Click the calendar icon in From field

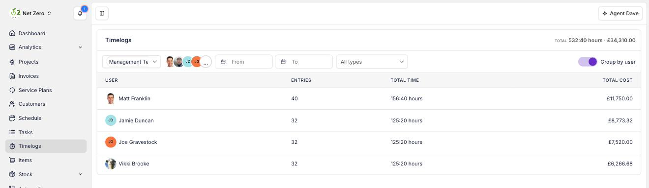click(223, 62)
